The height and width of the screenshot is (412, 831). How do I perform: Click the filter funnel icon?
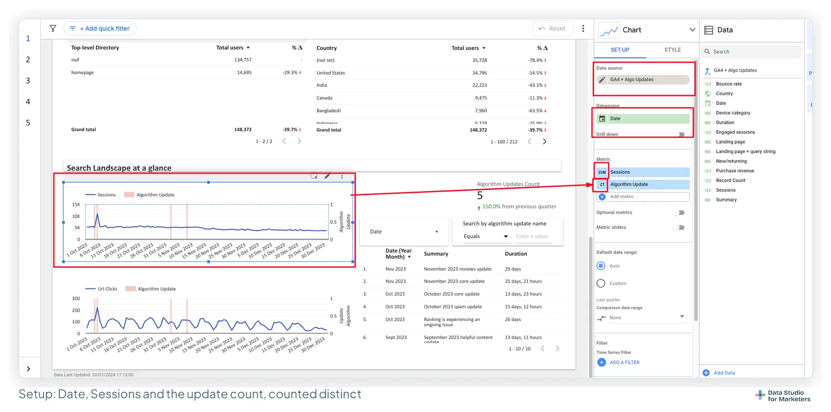pyautogui.click(x=53, y=28)
